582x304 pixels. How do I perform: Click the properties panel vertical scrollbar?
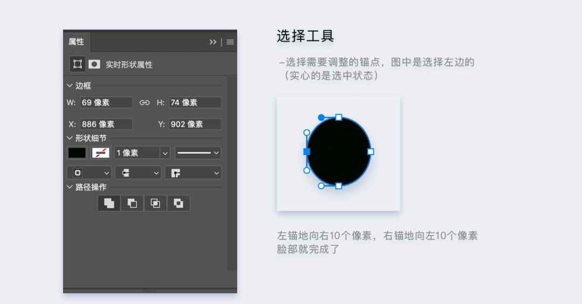[231, 174]
